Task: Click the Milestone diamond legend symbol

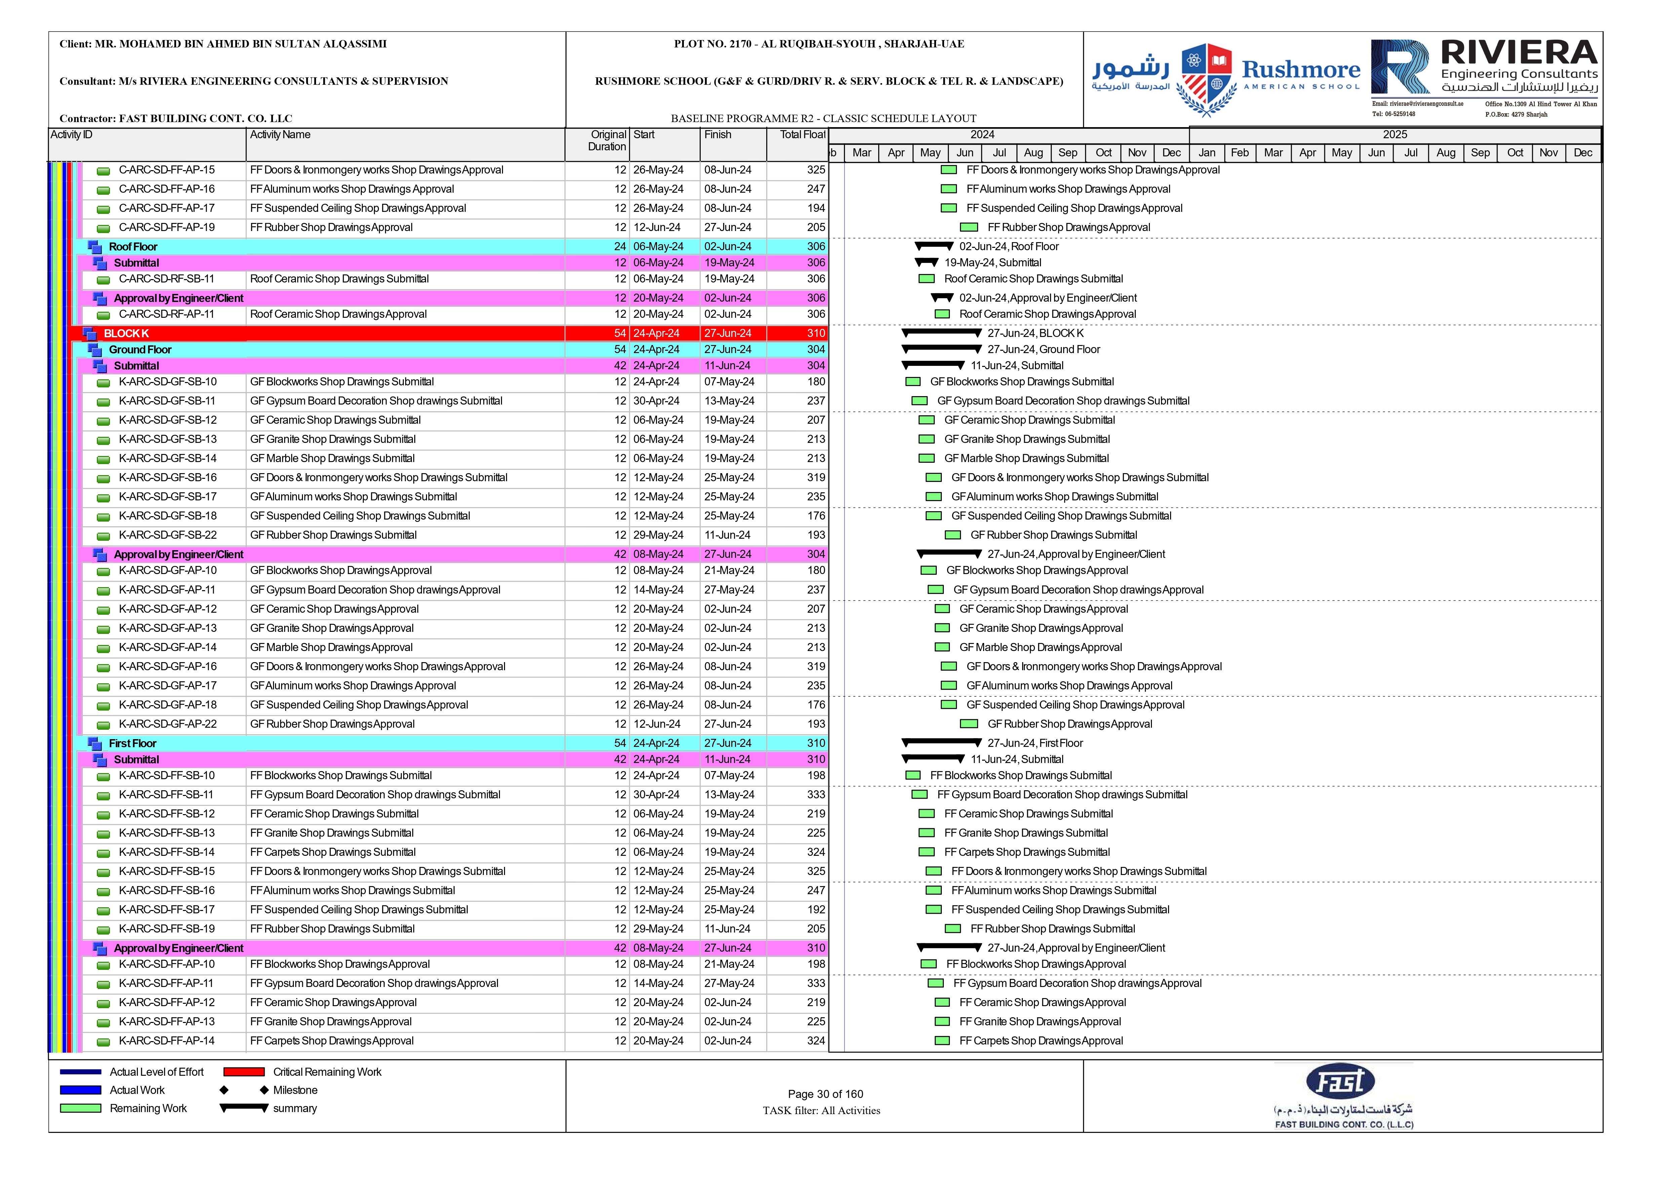Action: pos(244,1091)
